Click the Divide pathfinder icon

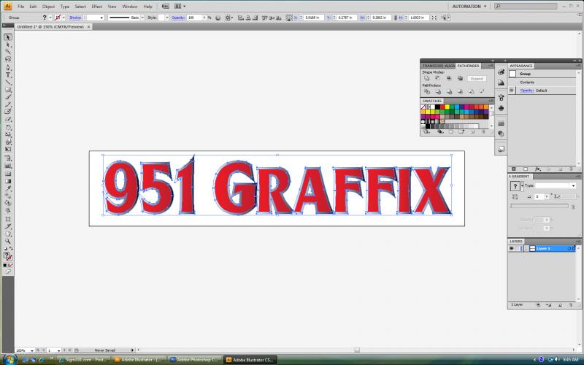[x=427, y=92]
